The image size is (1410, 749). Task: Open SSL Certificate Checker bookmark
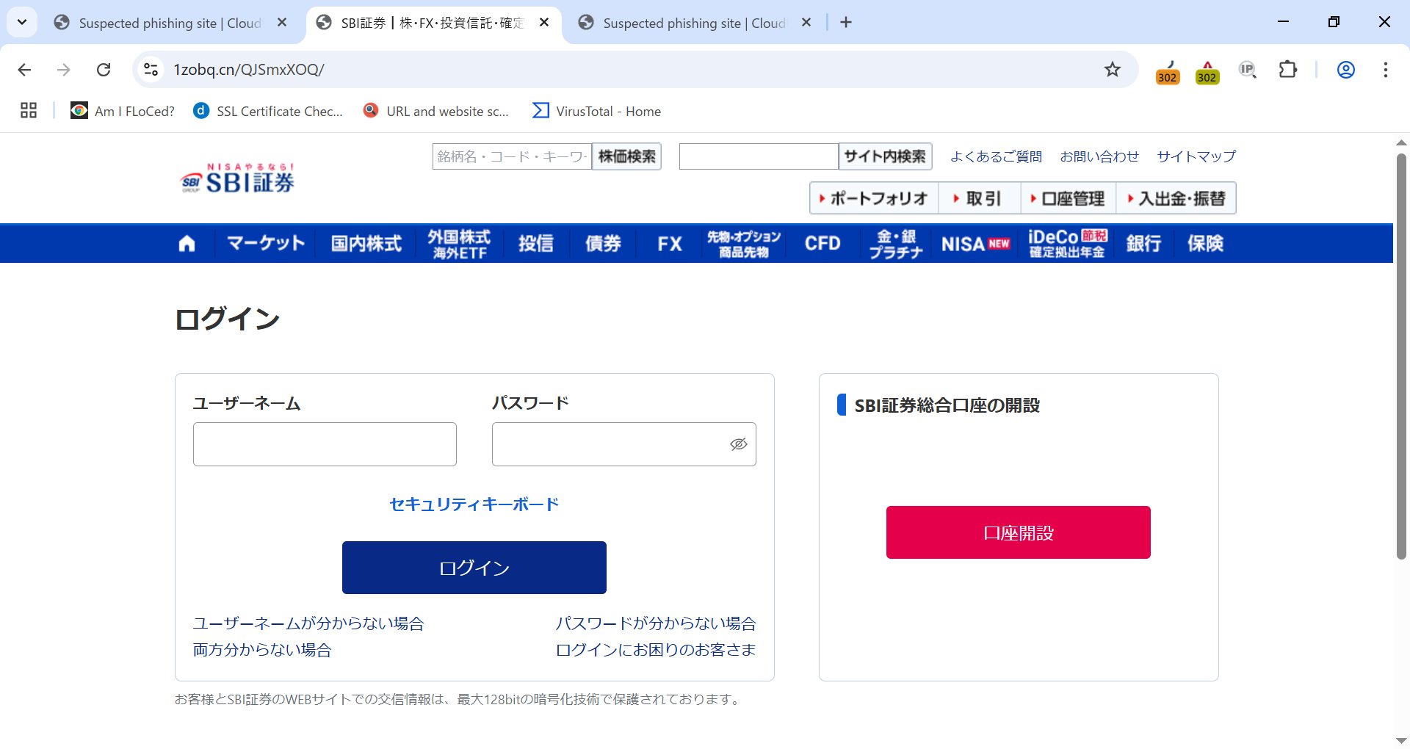tap(268, 111)
